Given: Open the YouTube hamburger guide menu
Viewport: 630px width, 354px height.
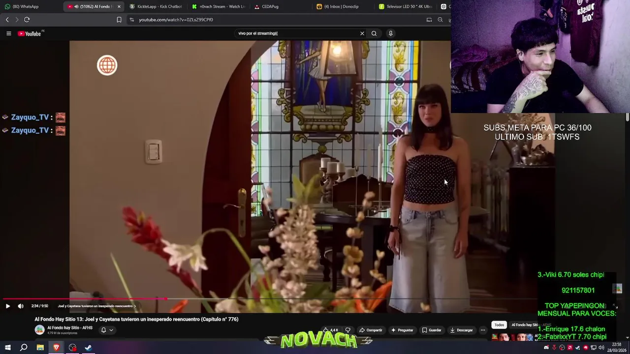Looking at the screenshot, I should tap(8, 33).
